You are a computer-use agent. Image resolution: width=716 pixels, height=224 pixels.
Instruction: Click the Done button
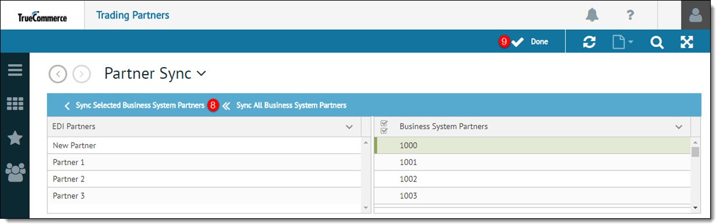[x=530, y=42]
